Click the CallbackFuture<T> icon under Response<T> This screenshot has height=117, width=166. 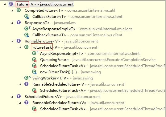(x=27, y=35)
